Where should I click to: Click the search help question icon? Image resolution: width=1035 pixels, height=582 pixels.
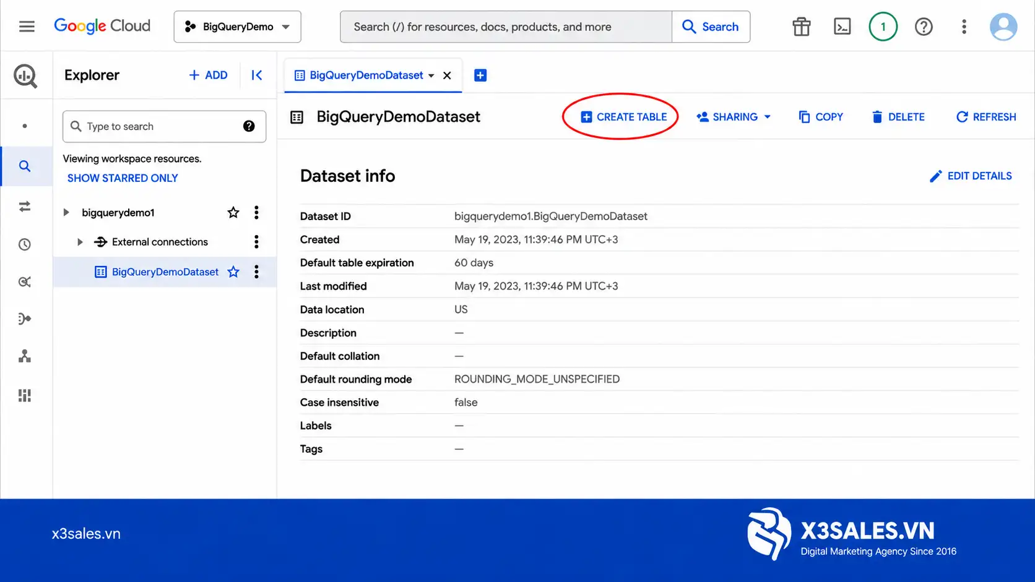point(249,126)
